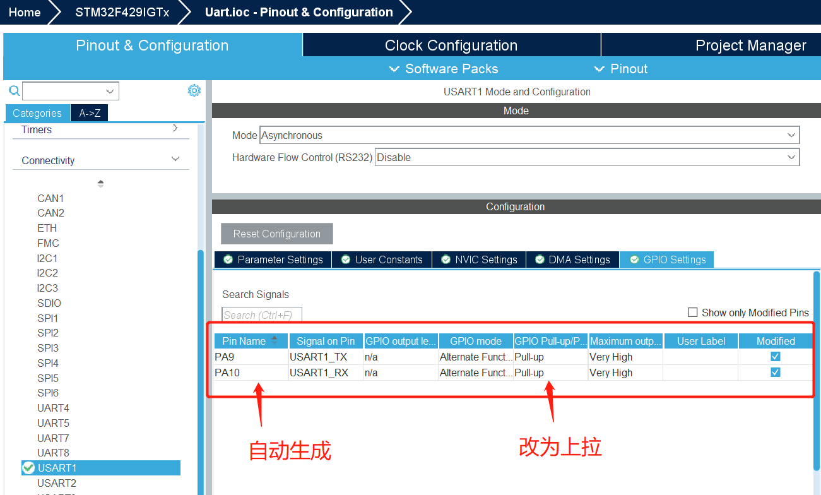
Task: Sort by Pin Name arrow icon
Action: coord(275,340)
